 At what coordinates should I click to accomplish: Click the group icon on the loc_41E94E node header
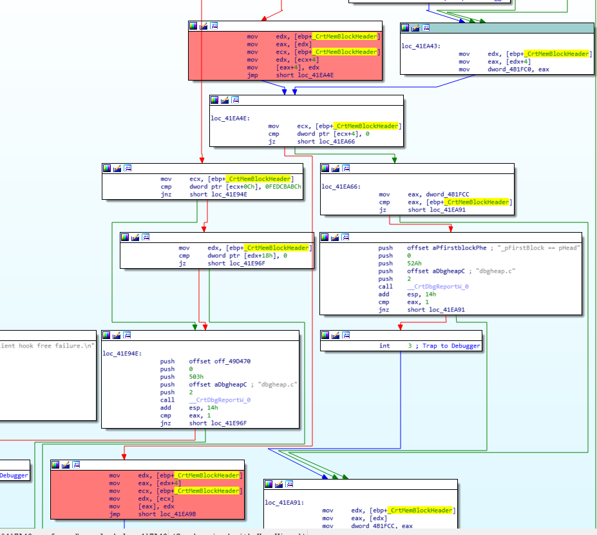coord(126,335)
